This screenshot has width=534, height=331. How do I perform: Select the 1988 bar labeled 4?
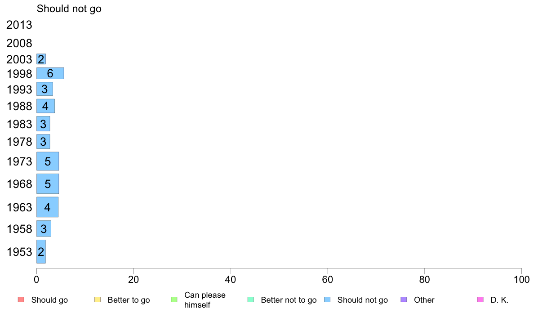coord(46,106)
